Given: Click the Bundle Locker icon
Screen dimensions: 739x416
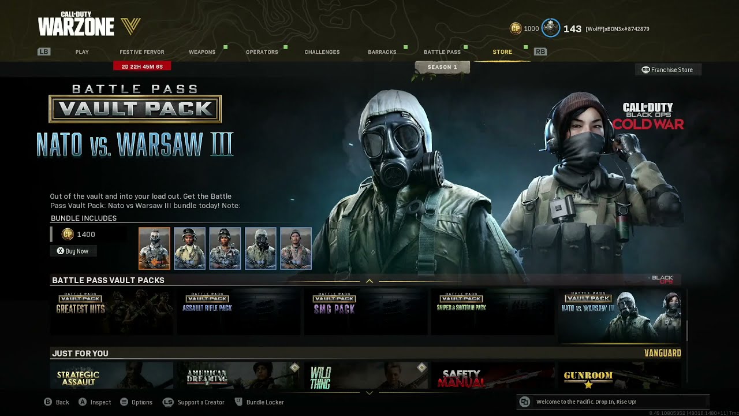Looking at the screenshot, I should pos(238,402).
